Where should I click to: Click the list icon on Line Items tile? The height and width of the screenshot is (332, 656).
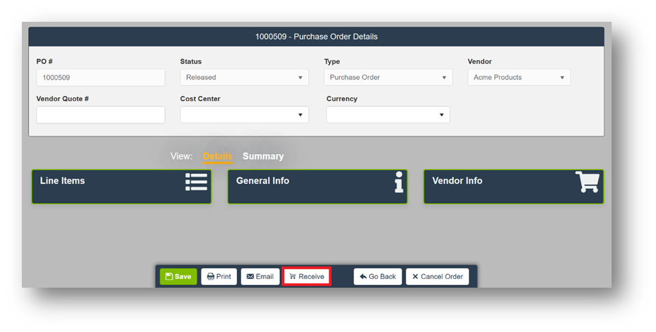point(196,182)
